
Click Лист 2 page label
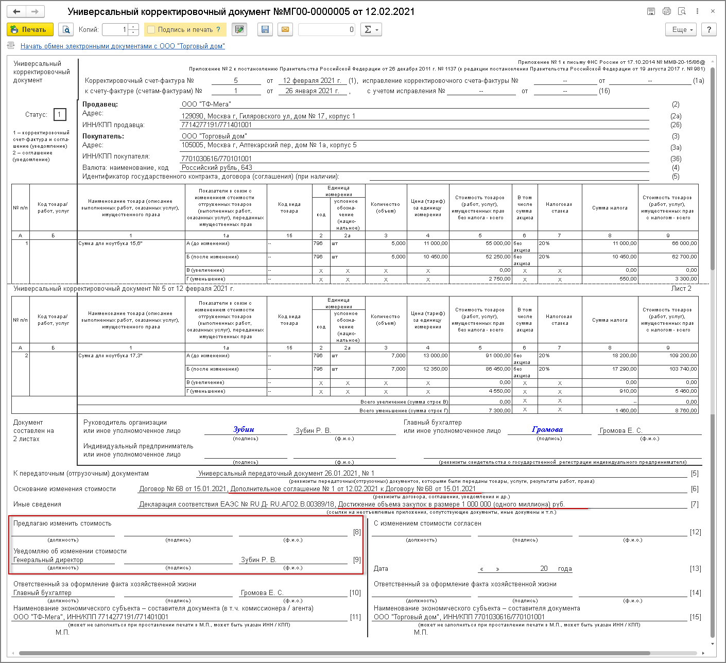(681, 289)
